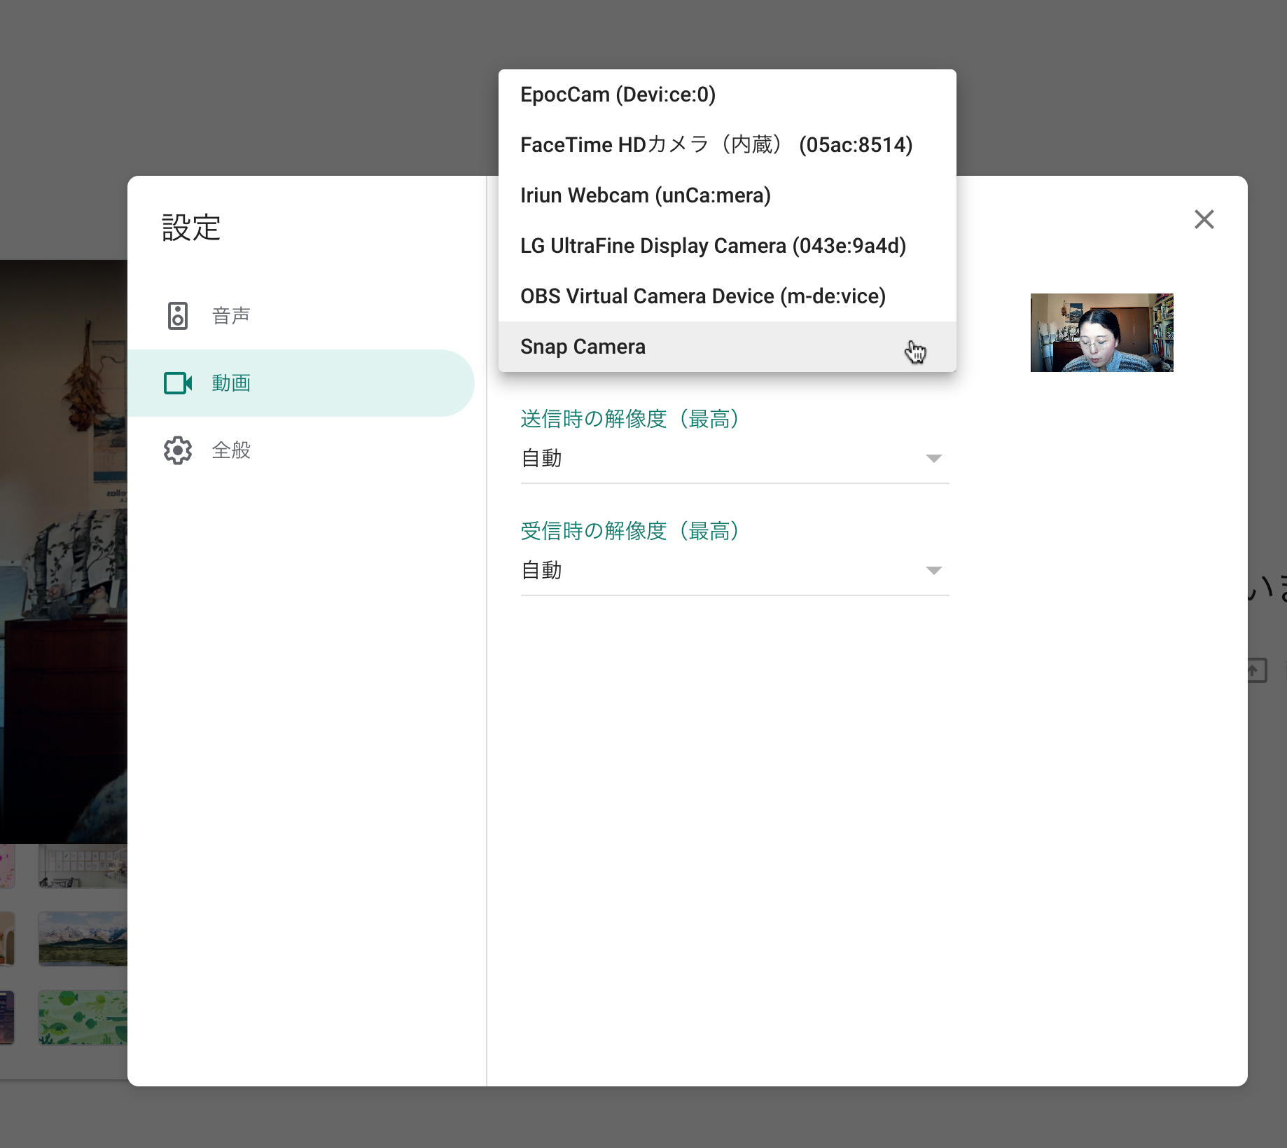Click the video camera icon beside 動画
This screenshot has width=1287, height=1148.
point(178,383)
